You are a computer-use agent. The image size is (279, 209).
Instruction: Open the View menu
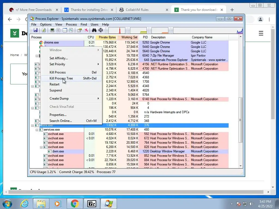click(x=59, y=24)
